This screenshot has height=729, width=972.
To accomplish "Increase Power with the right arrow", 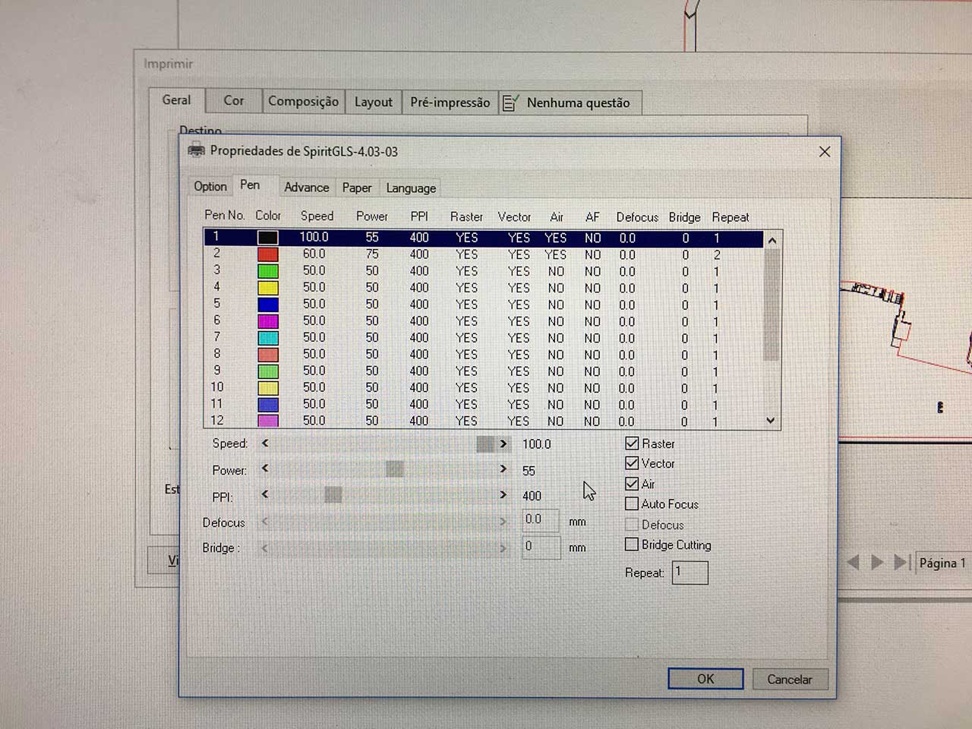I will click(503, 469).
